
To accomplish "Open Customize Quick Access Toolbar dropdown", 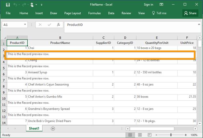I will coord(42,5).
